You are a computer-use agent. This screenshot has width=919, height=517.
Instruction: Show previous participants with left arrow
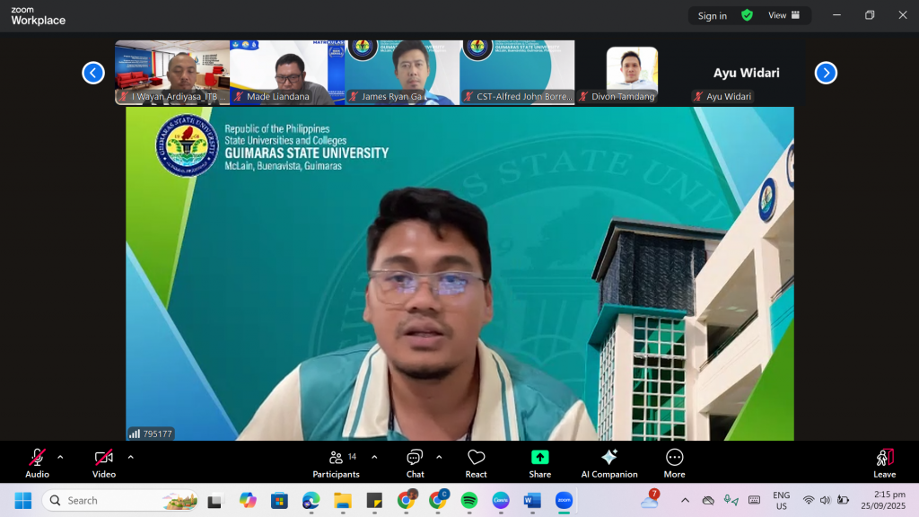[93, 73]
